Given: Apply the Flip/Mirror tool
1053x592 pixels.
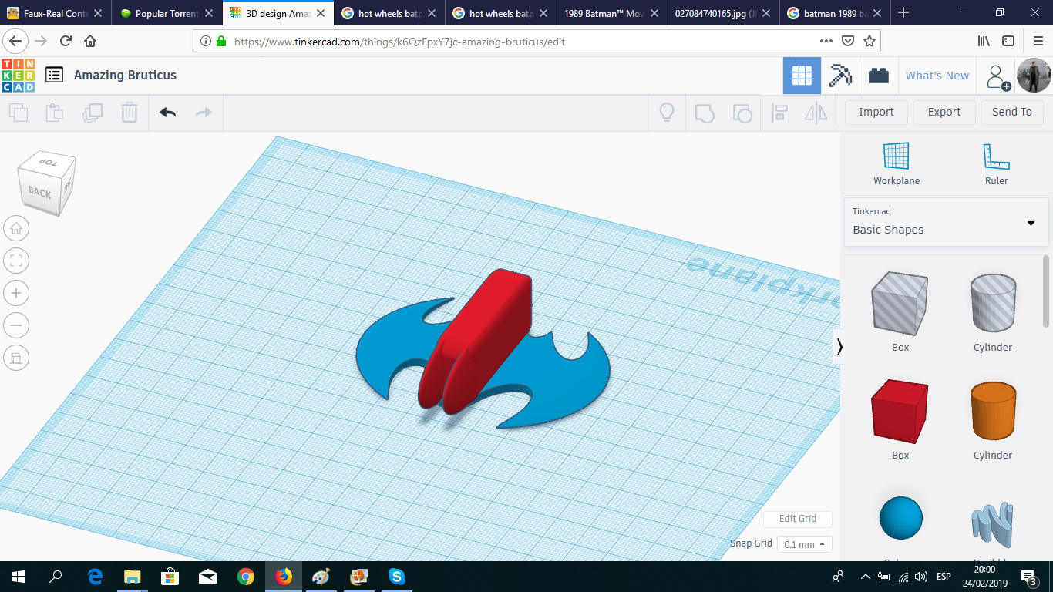Looking at the screenshot, I should click(x=816, y=113).
